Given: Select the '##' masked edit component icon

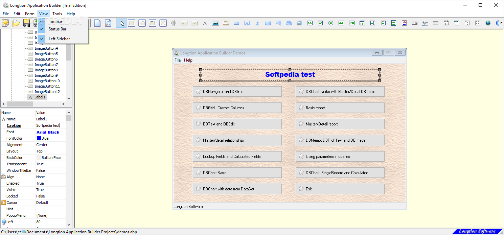Looking at the screenshot, I should [x=341, y=23].
